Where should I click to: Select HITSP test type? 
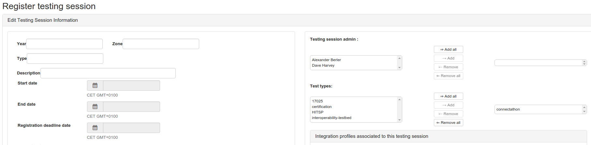click(318, 112)
